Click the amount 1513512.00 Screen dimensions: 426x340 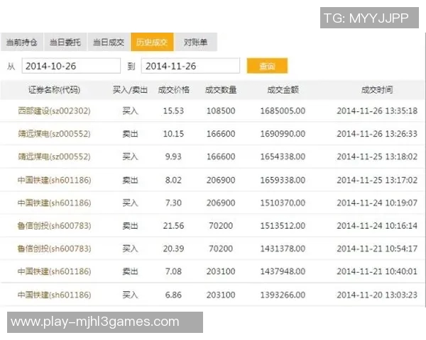pos(283,225)
